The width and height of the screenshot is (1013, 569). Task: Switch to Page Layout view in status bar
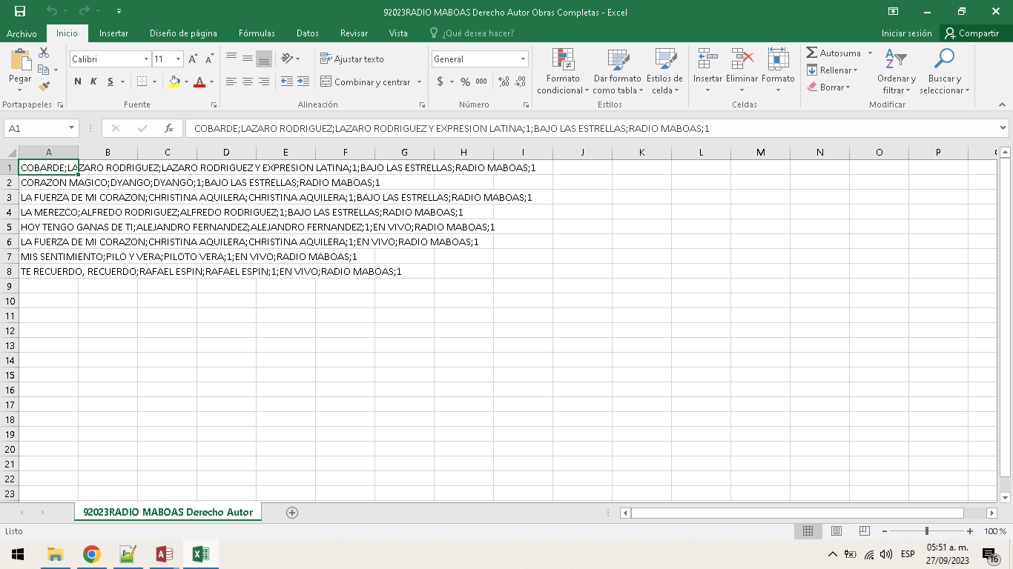(x=837, y=531)
